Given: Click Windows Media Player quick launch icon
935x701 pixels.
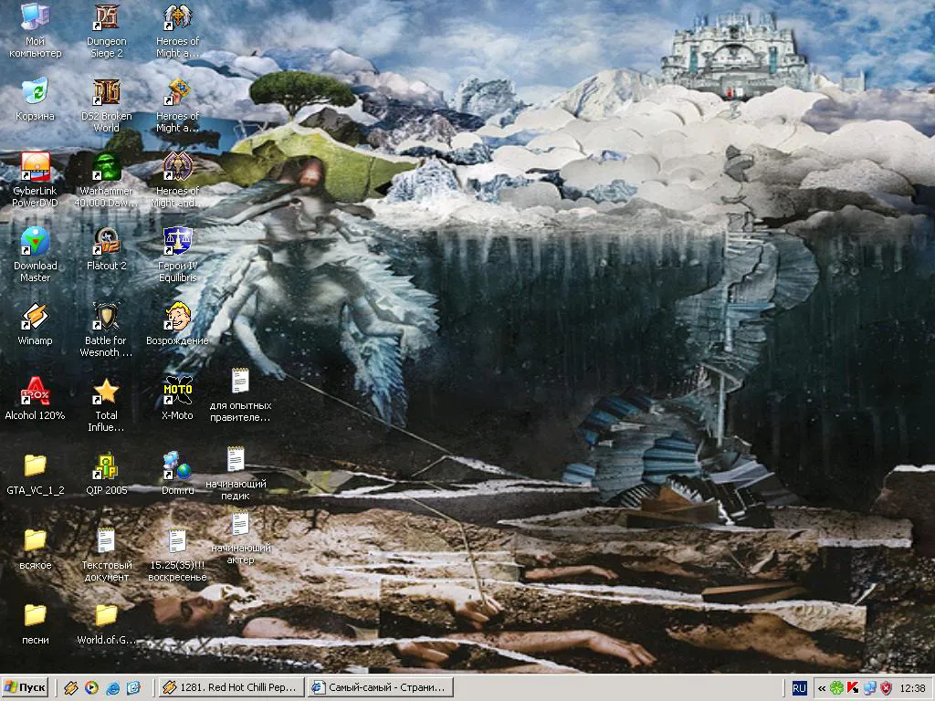Looking at the screenshot, I should click(x=91, y=688).
